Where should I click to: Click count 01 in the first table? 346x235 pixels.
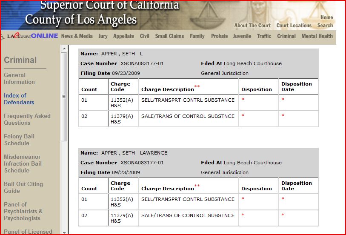click(84, 100)
